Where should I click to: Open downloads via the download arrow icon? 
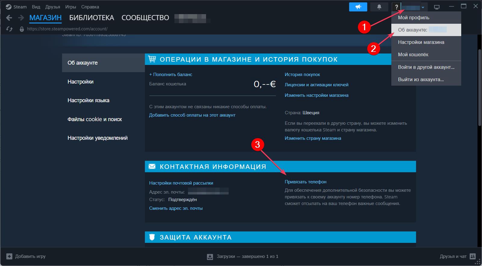point(210,257)
